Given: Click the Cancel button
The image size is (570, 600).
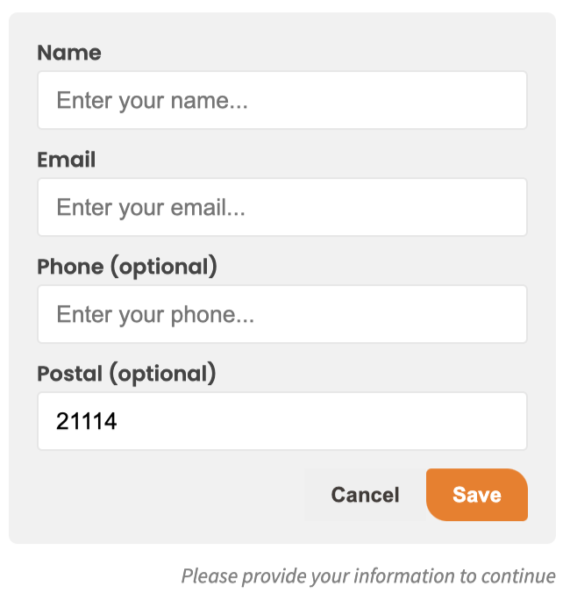Looking at the screenshot, I should coord(365,495).
